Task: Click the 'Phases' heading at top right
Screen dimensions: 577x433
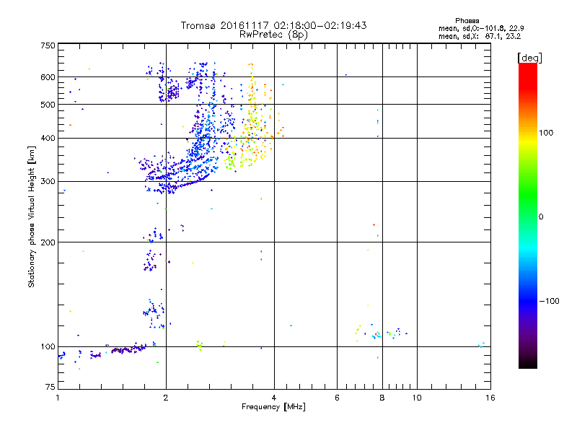Action: point(467,21)
